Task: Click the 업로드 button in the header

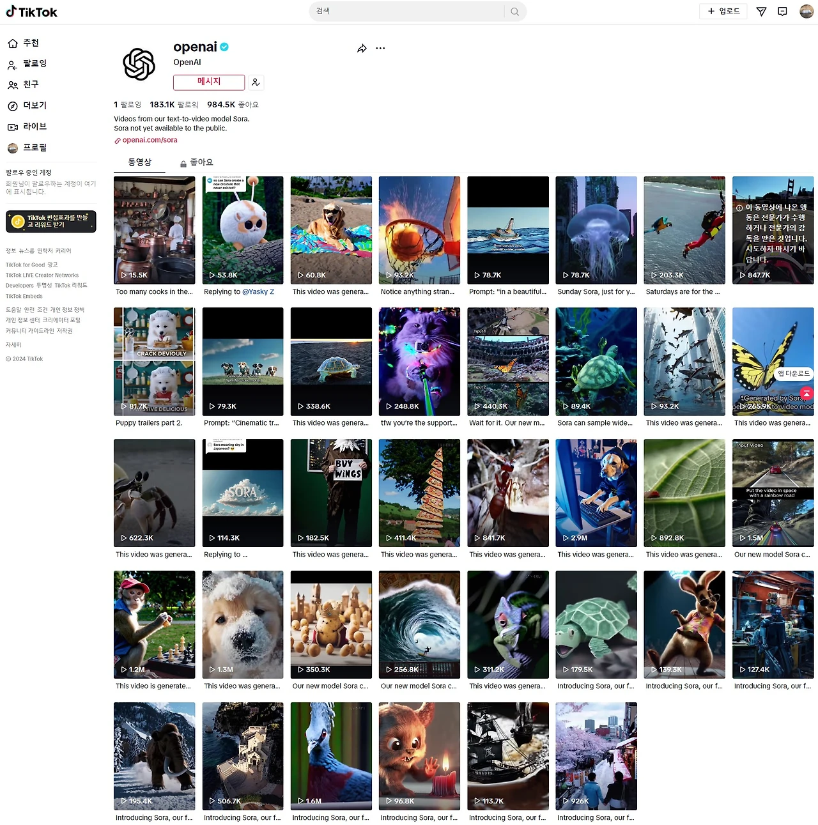Action: pos(723,11)
